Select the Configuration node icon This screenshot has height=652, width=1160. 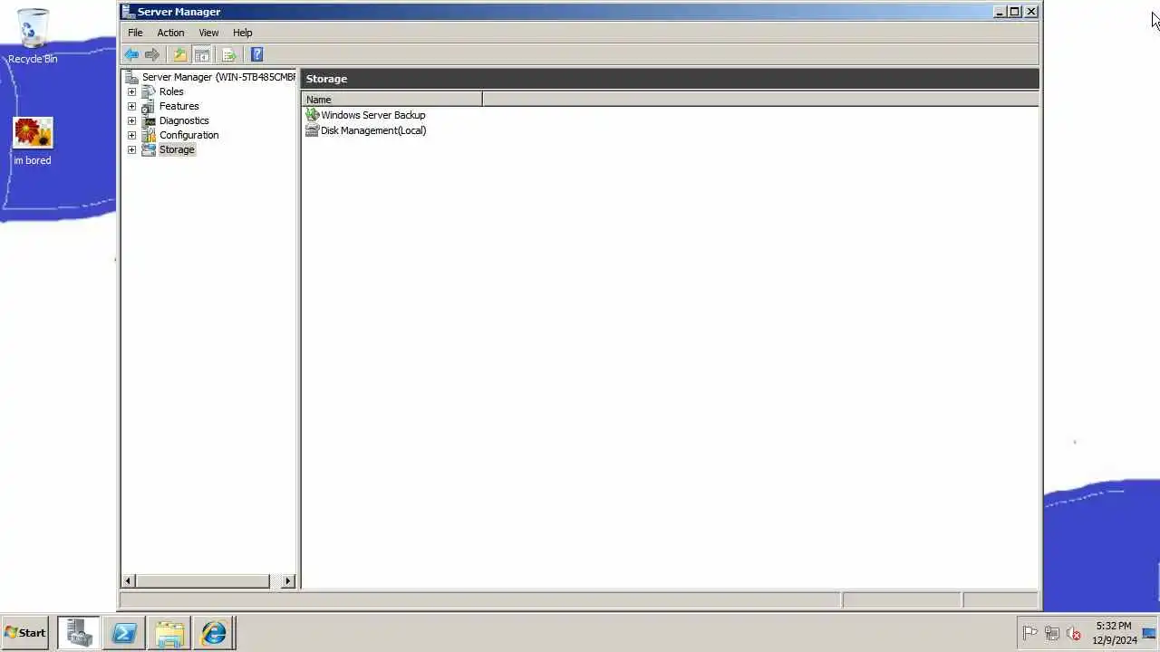149,135
